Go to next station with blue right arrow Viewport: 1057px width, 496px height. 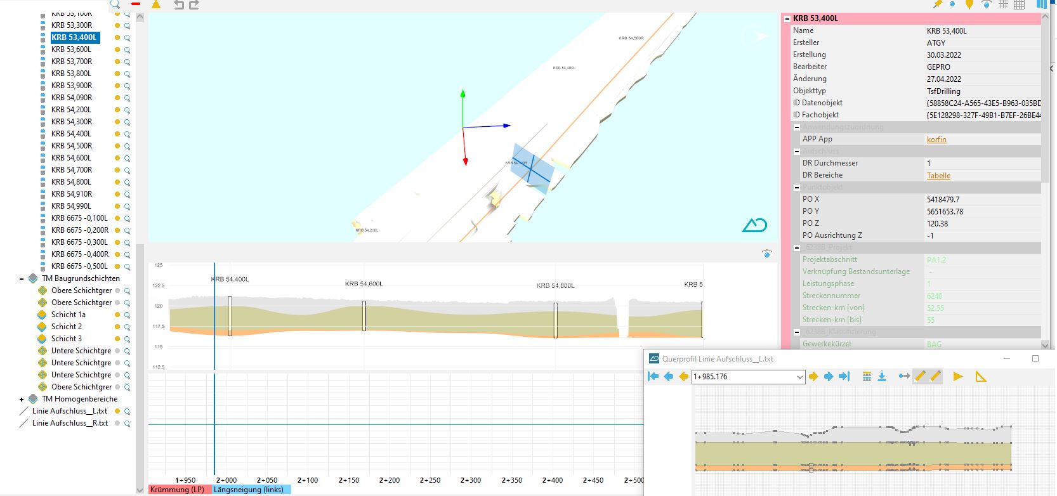(x=829, y=377)
